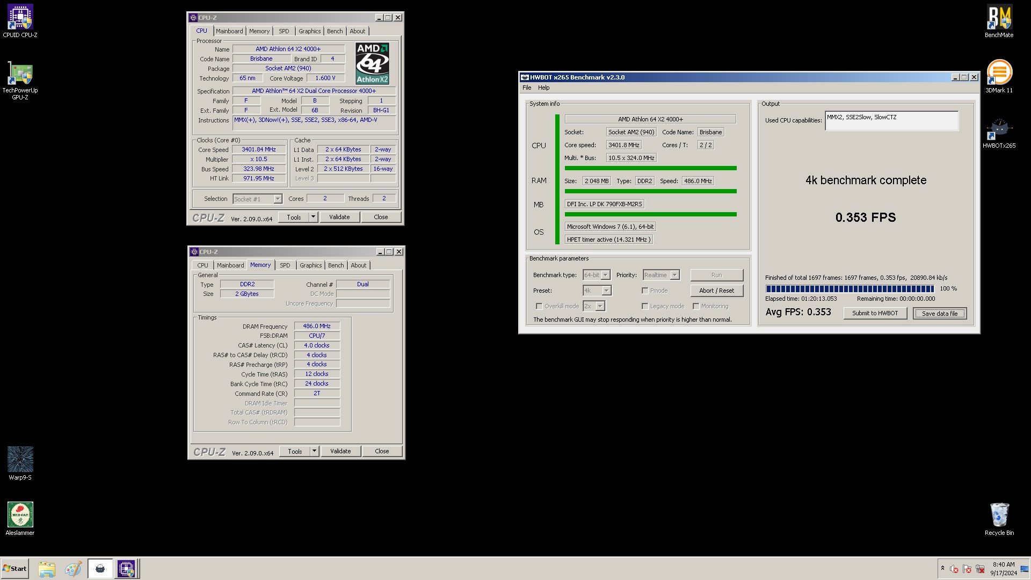
Task: Click Tools in the bottom CPU-Z window
Action: (x=295, y=451)
